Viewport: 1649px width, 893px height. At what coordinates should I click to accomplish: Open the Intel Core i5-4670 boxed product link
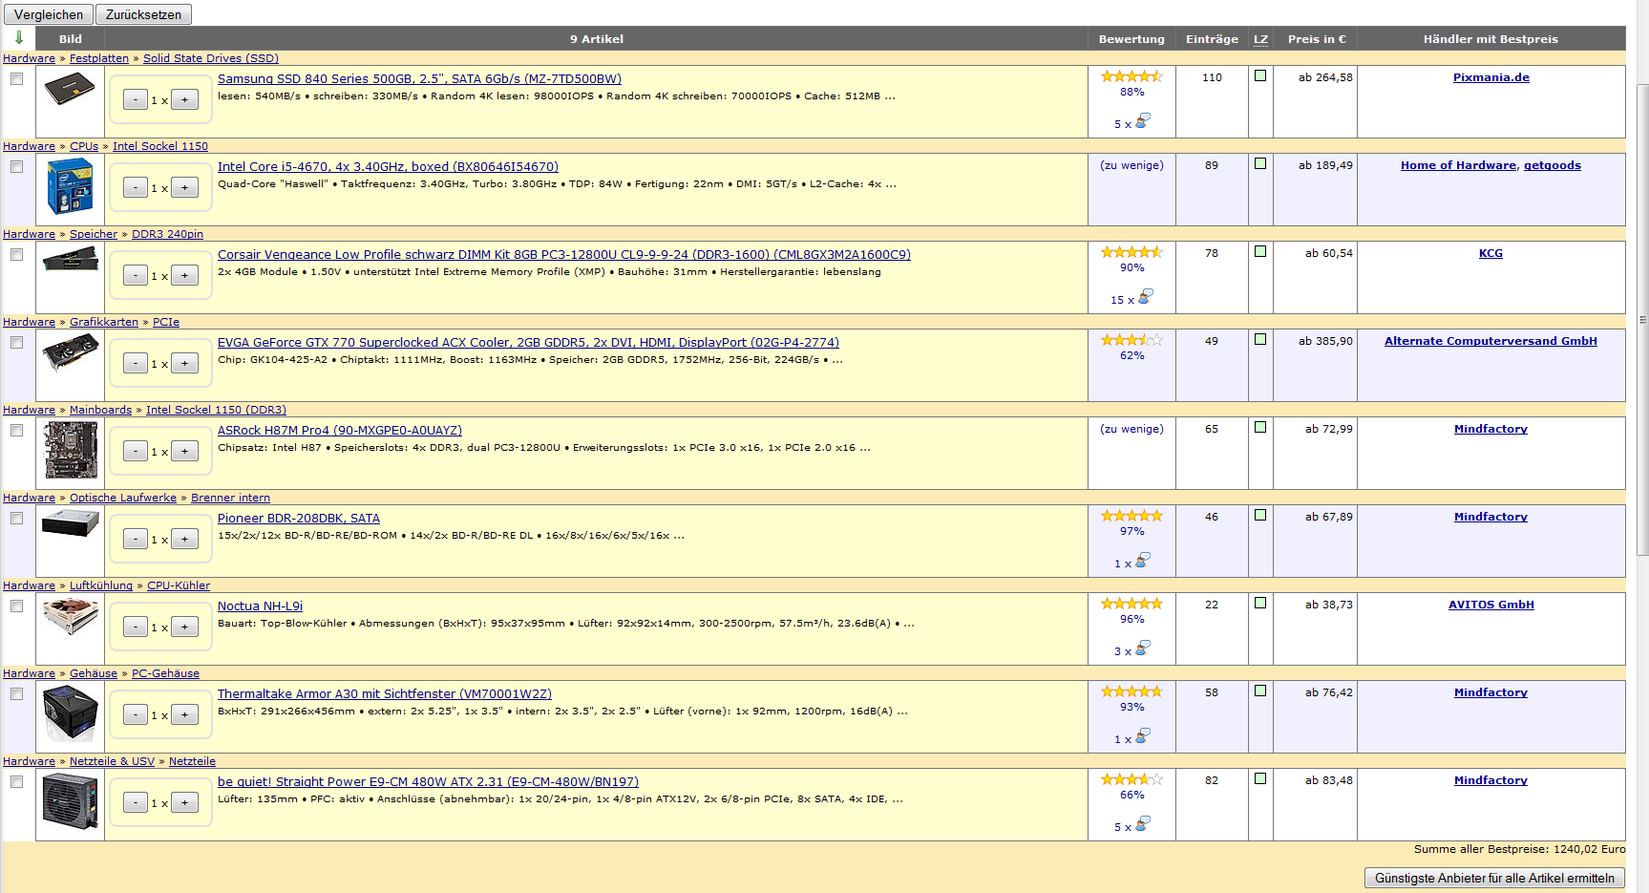(x=388, y=167)
